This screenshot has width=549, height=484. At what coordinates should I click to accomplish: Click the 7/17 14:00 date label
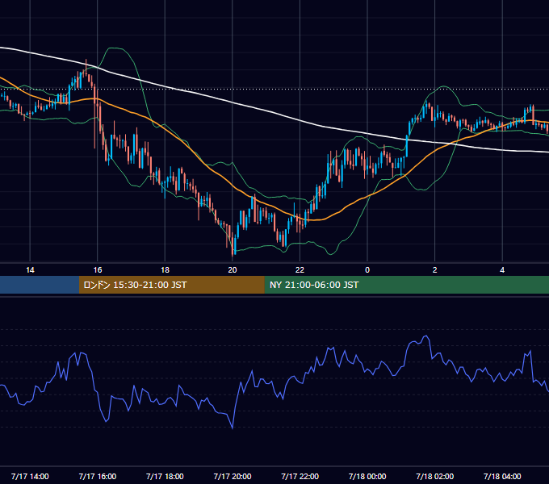pyautogui.click(x=30, y=476)
